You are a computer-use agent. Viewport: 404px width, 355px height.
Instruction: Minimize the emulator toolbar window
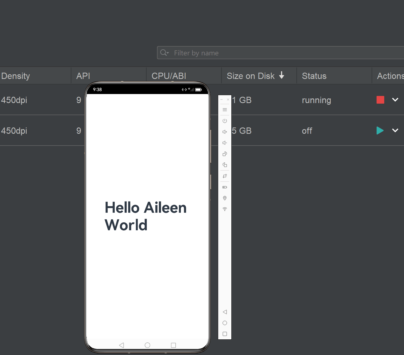coord(221,100)
